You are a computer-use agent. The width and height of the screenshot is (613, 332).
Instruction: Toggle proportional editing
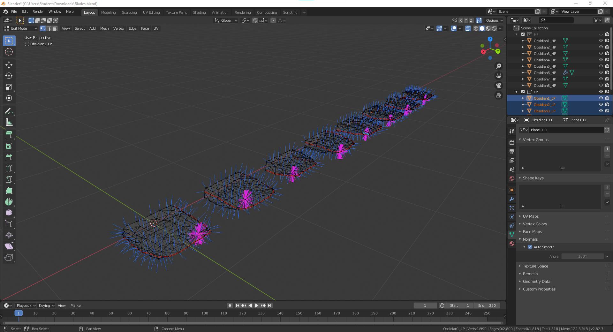pyautogui.click(x=273, y=20)
